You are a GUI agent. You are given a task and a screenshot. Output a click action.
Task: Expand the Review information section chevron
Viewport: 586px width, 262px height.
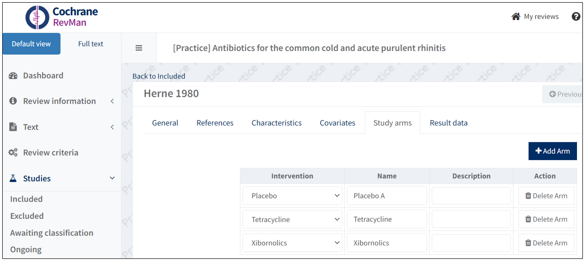click(112, 101)
